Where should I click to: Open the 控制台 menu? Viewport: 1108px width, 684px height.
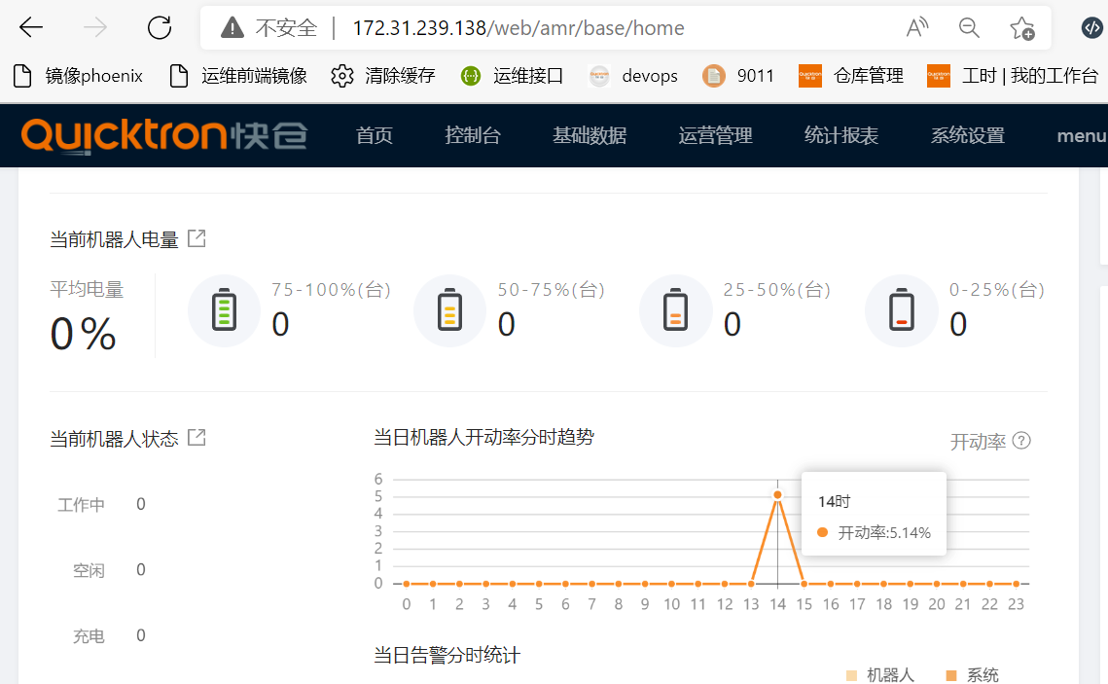click(x=473, y=135)
